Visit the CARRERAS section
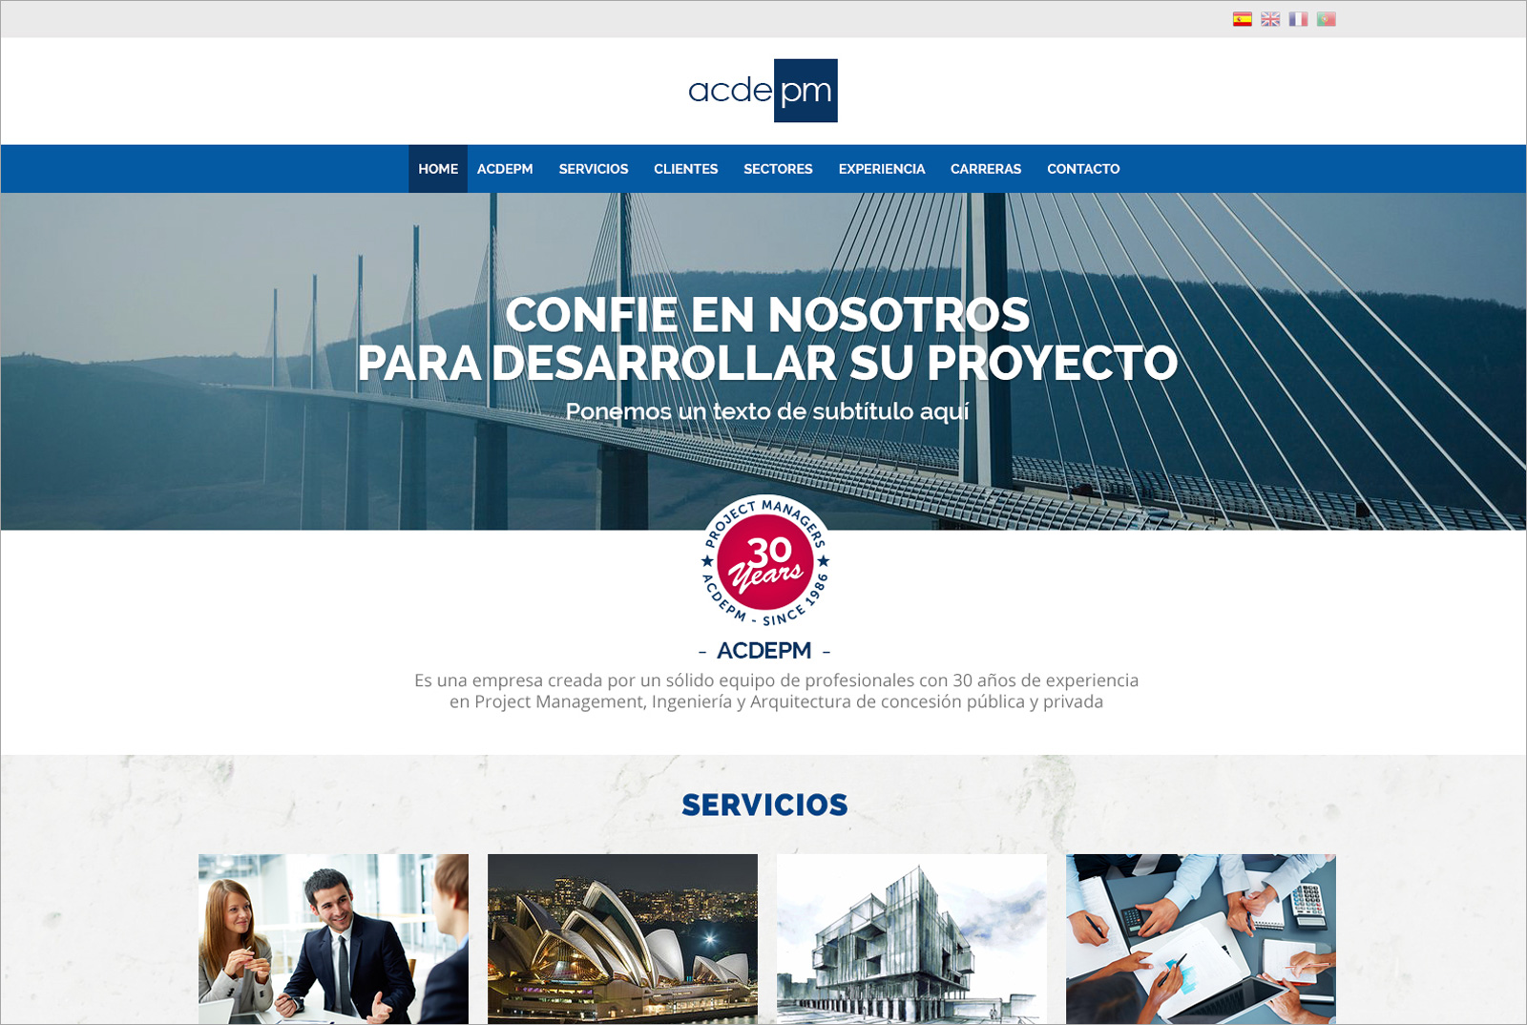This screenshot has height=1025, width=1527. pyautogui.click(x=985, y=169)
